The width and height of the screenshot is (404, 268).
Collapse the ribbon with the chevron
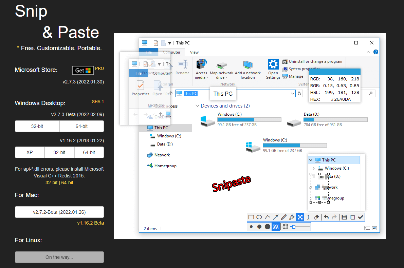click(368, 52)
